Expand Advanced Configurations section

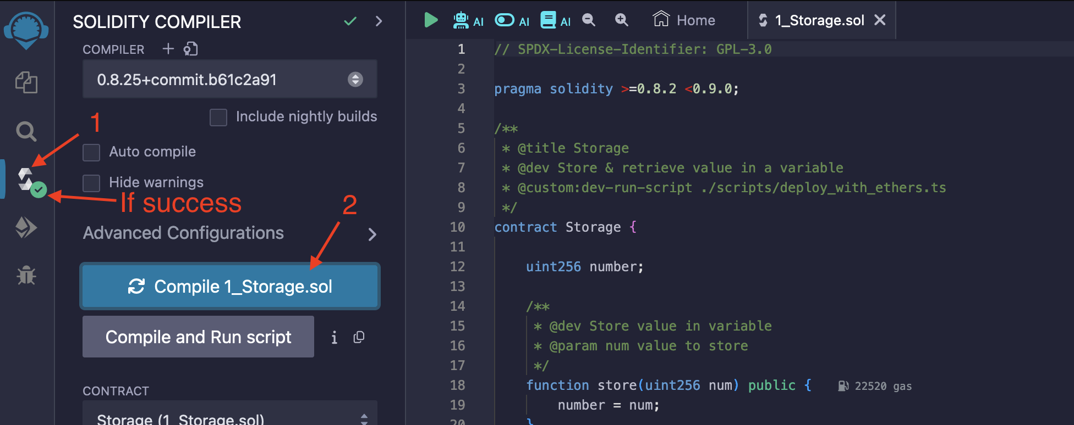(x=229, y=233)
